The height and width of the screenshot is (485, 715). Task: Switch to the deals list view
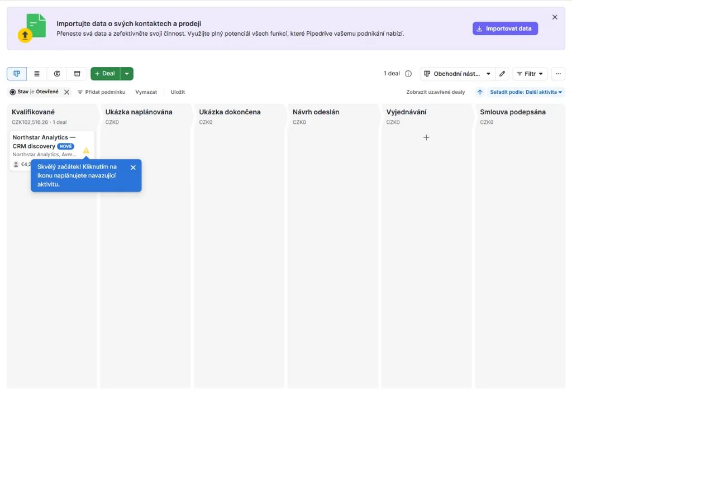point(37,74)
